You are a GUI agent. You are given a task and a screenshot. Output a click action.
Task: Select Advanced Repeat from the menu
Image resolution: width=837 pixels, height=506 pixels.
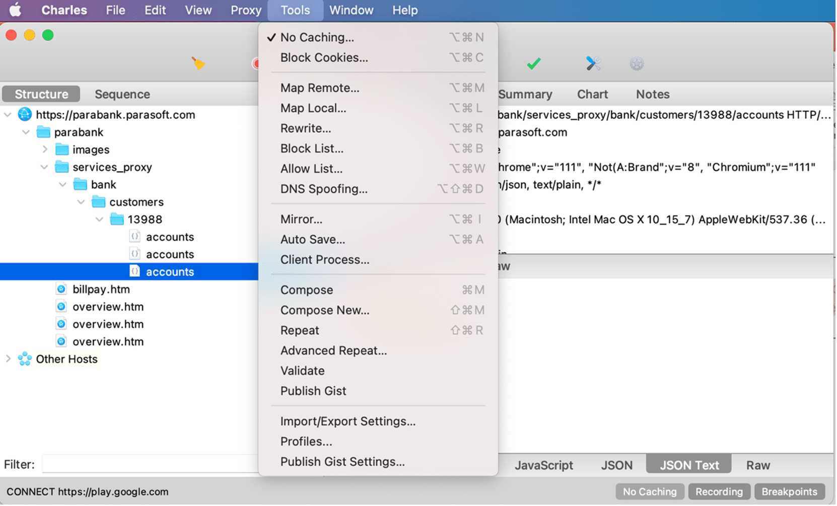(x=333, y=350)
